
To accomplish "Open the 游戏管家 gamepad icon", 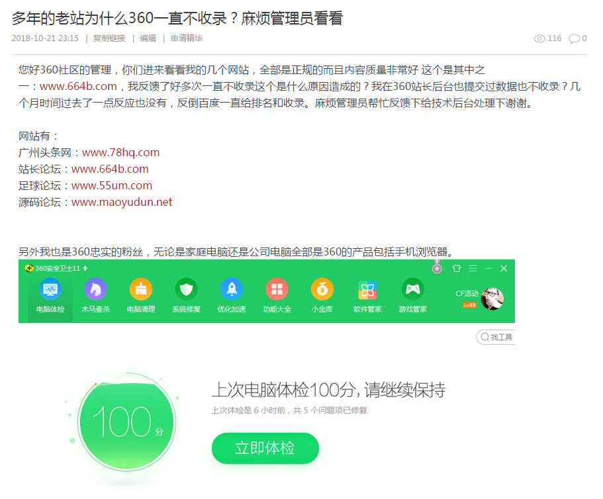I will point(412,290).
